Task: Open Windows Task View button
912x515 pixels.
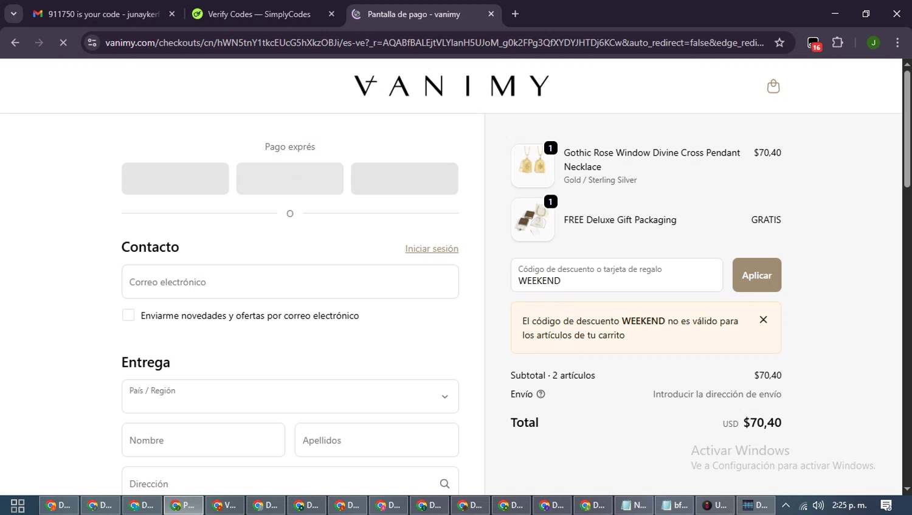Action: [x=18, y=505]
